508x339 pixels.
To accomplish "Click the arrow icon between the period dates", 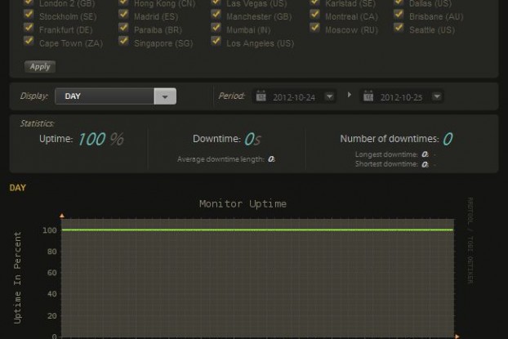I will click(x=350, y=96).
